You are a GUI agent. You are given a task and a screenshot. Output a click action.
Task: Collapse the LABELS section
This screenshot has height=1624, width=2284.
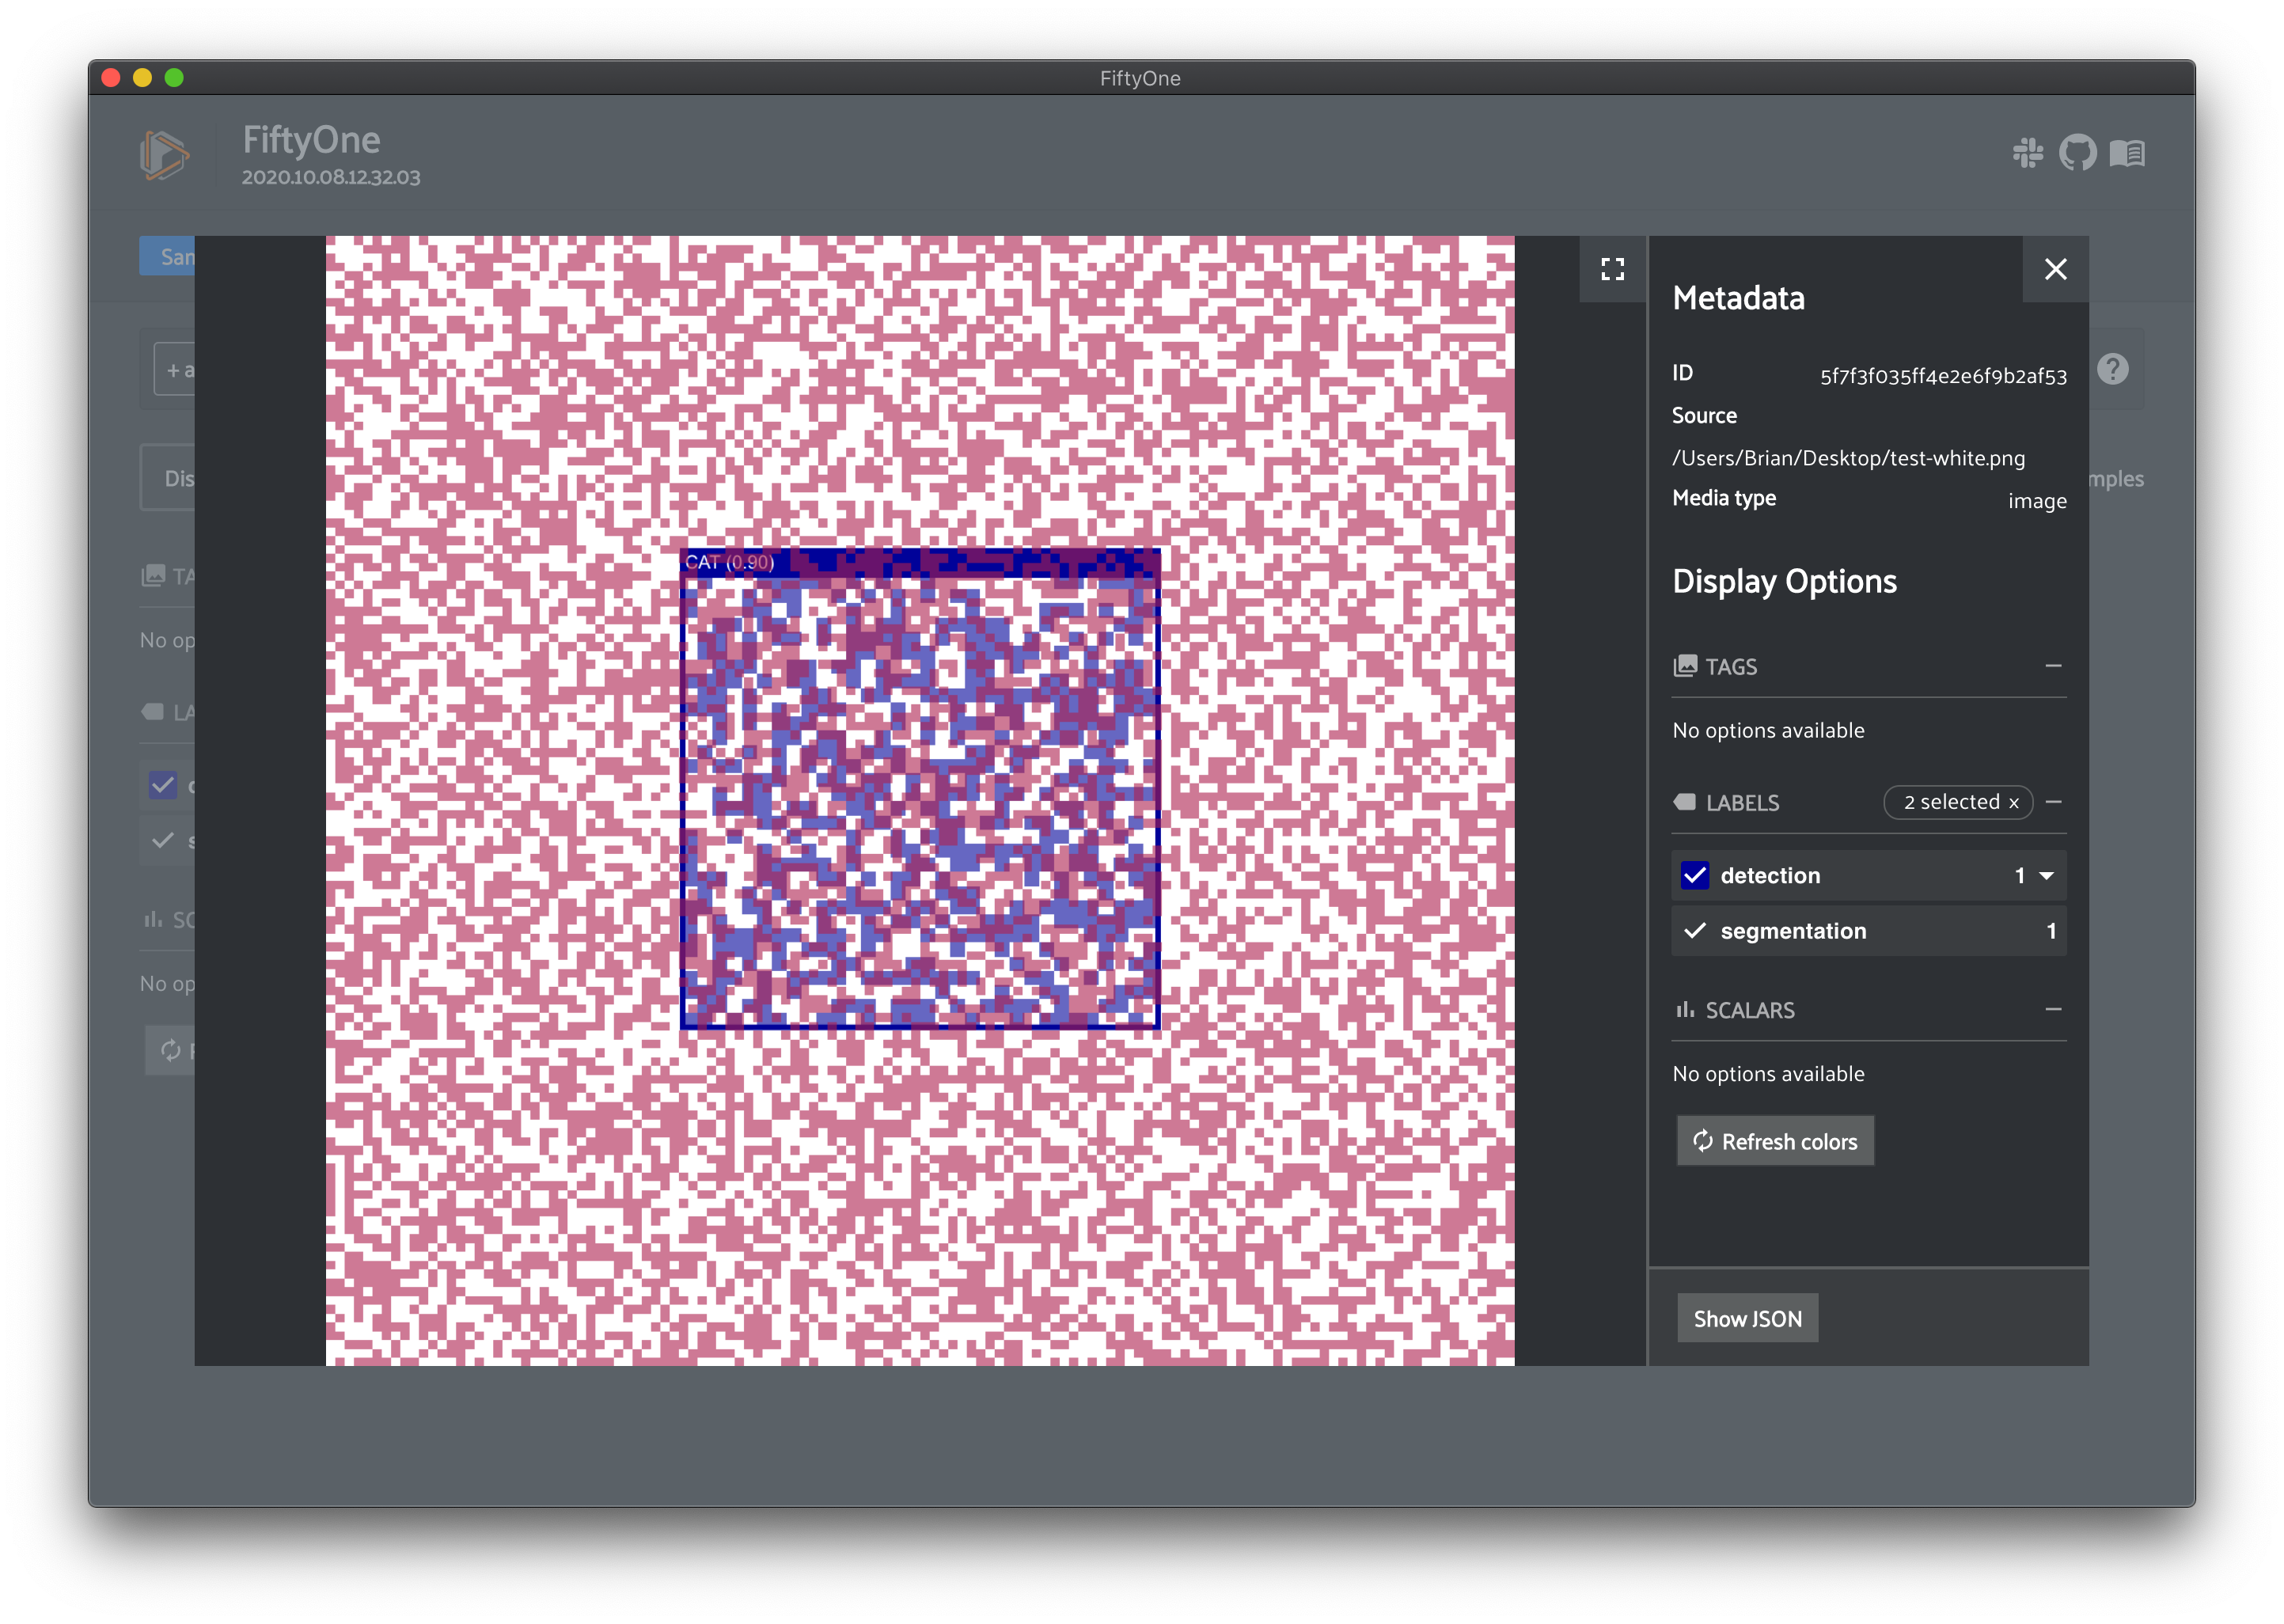[2053, 802]
